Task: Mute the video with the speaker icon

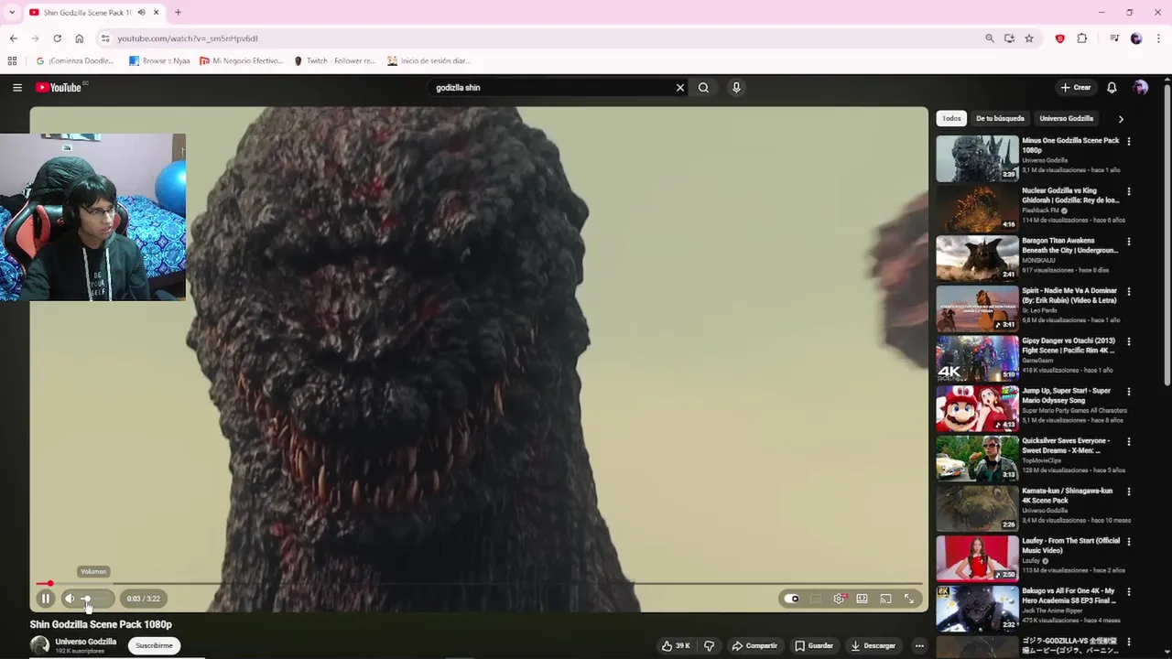Action: (x=70, y=599)
